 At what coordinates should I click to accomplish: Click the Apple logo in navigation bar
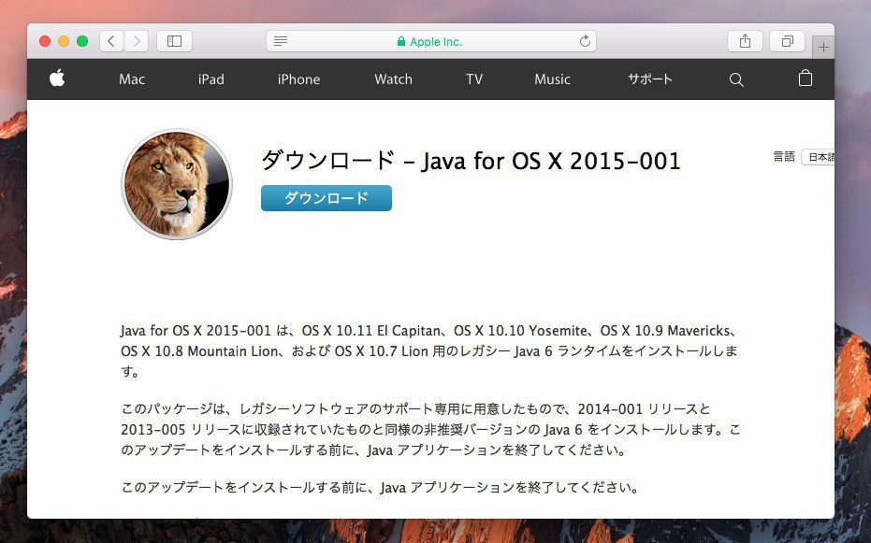pyautogui.click(x=57, y=79)
